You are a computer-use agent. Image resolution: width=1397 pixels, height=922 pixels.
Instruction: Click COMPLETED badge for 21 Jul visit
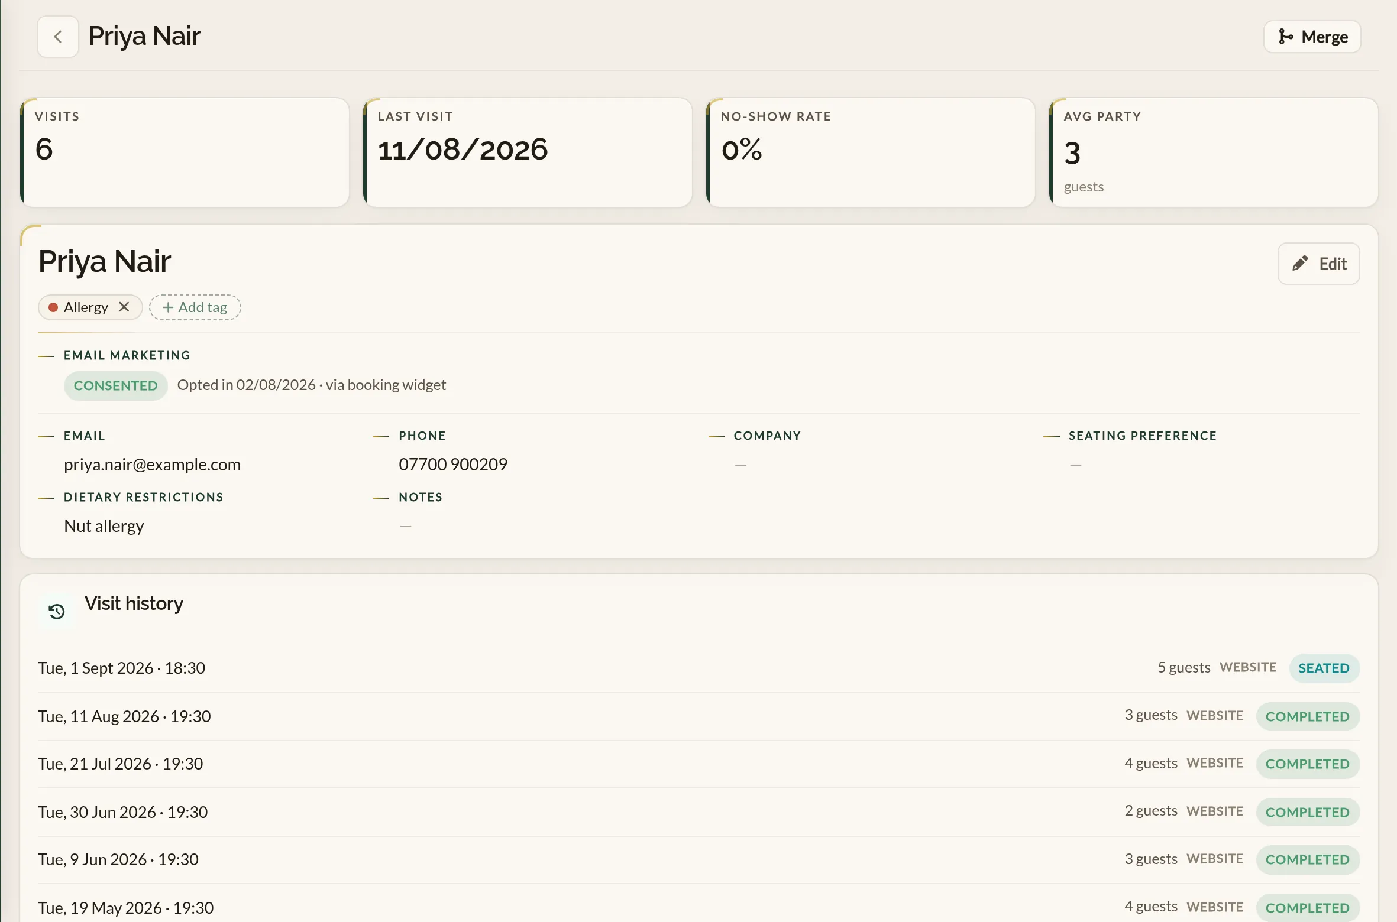(1307, 764)
